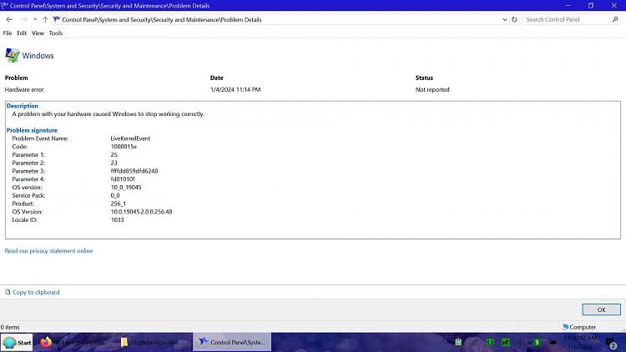Screen dimensions: 626x352
Task: Expand the address bar history dropdown
Action: (505, 19)
